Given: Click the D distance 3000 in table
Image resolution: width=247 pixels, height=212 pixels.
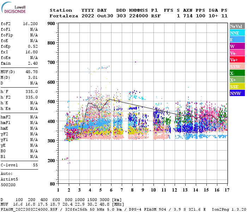Looking at the screenshot, I should click(x=104, y=200).
